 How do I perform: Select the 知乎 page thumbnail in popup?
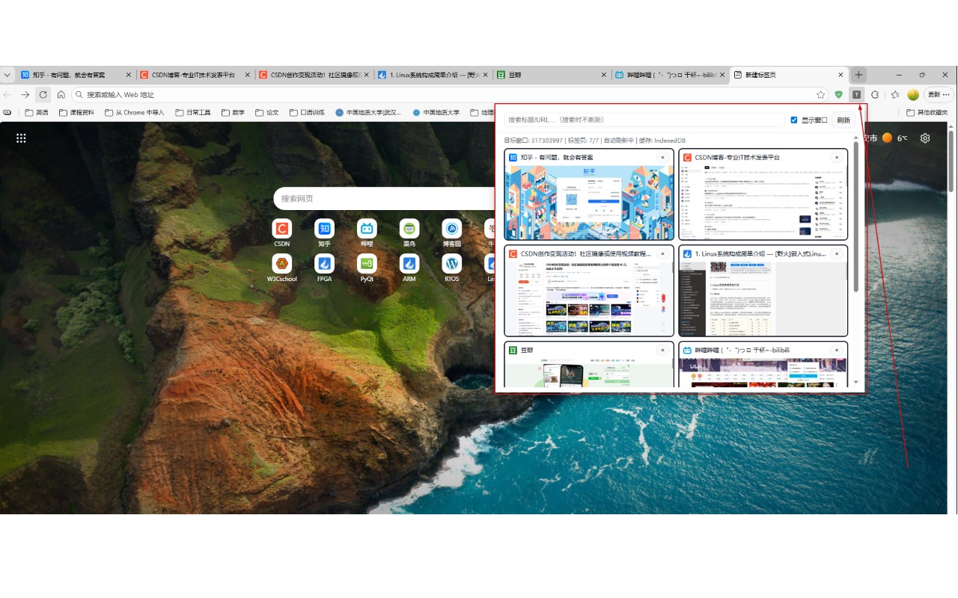[589, 203]
